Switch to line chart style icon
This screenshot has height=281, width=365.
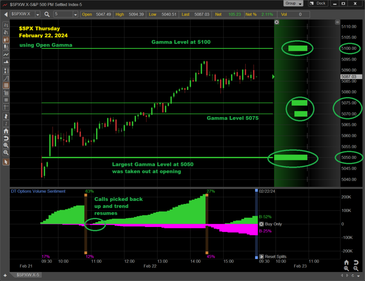click(x=6, y=54)
